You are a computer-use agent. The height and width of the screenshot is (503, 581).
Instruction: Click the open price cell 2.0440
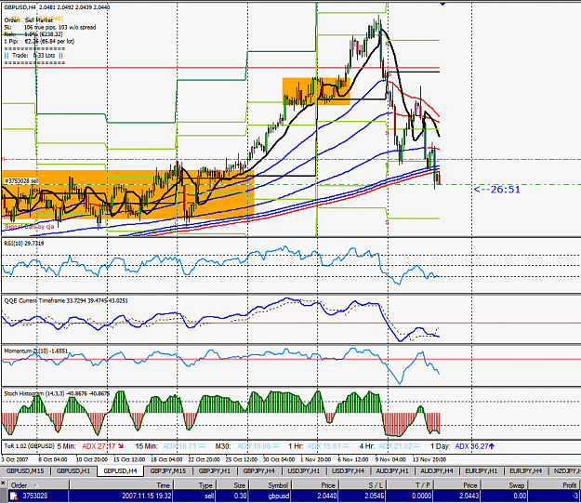[327, 496]
